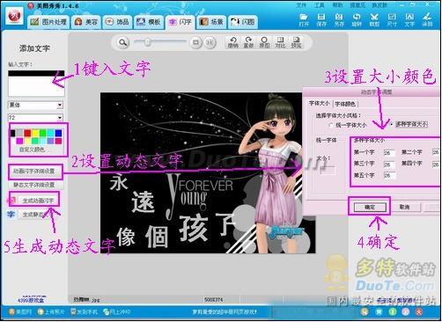The height and width of the screenshot is (322, 442).
Task: Click the 旋转 rotate icon
Action: point(357,19)
